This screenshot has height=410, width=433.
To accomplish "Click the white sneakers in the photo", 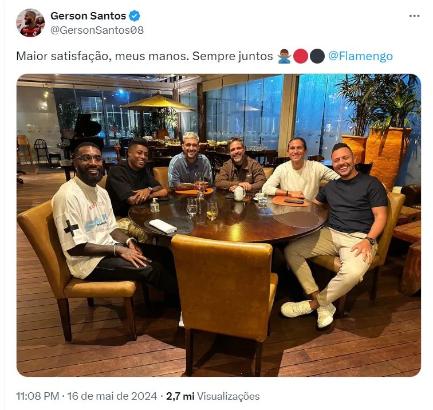I will click(309, 313).
